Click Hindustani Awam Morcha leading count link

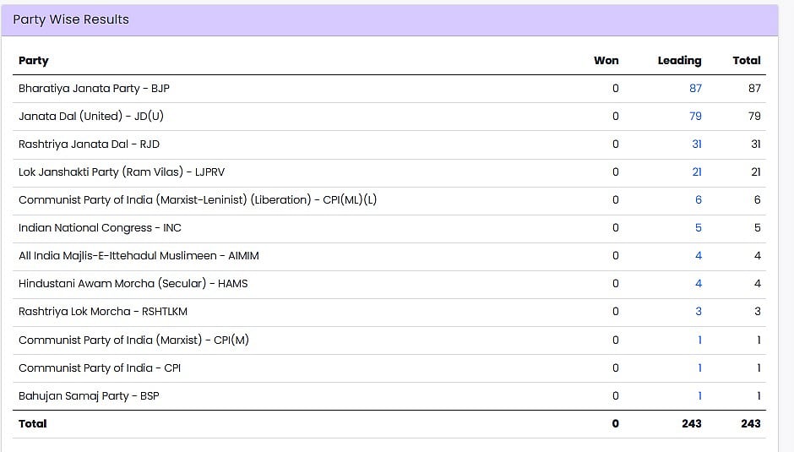tap(698, 283)
